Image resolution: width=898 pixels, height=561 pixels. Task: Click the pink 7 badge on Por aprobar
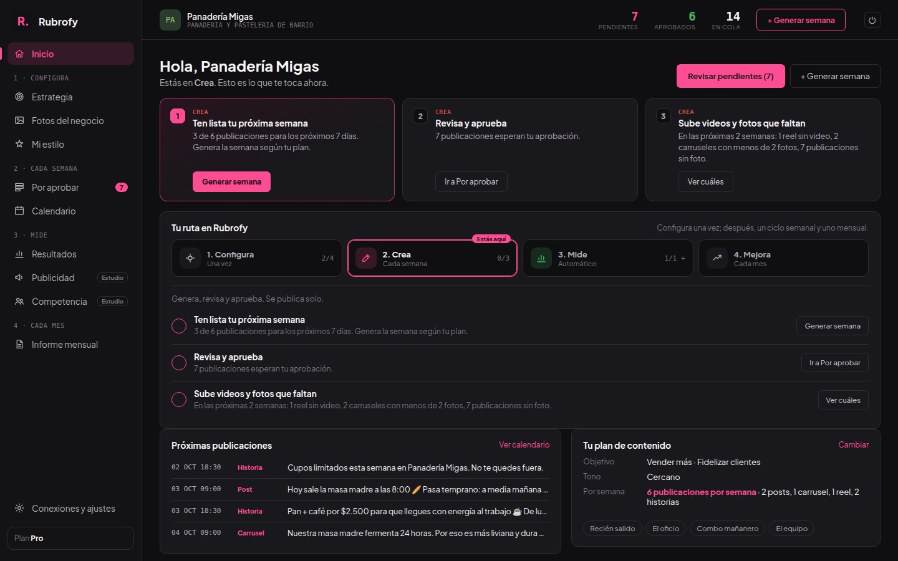click(x=122, y=187)
